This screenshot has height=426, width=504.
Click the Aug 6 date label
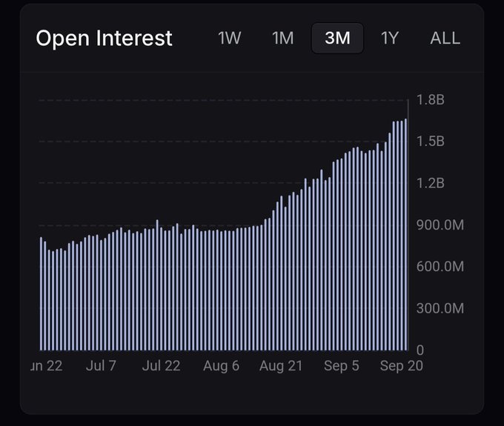221,366
